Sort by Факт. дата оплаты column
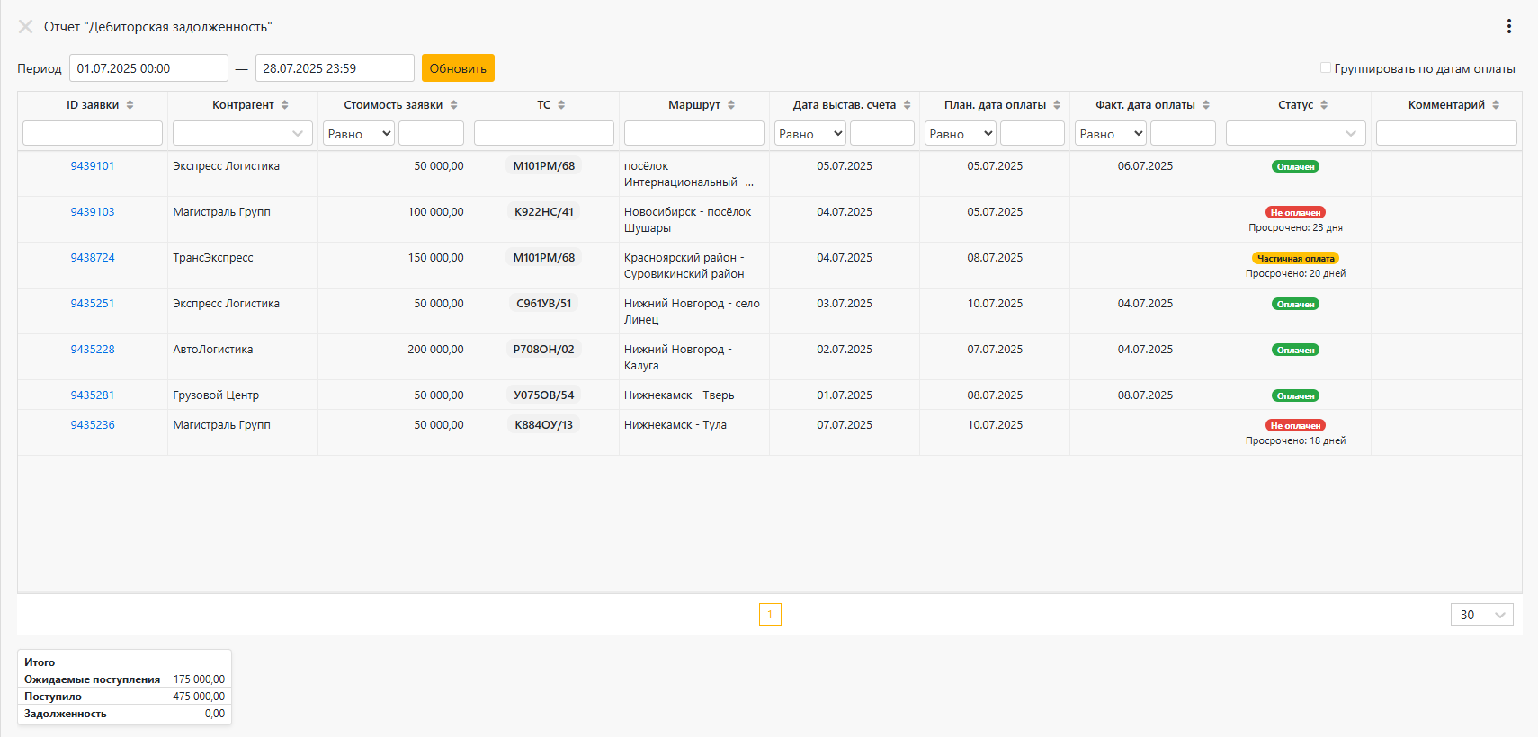Screen dimensions: 1538x737 (1206, 105)
